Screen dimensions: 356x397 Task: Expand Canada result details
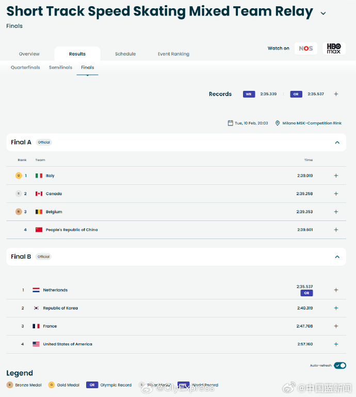[336, 194]
